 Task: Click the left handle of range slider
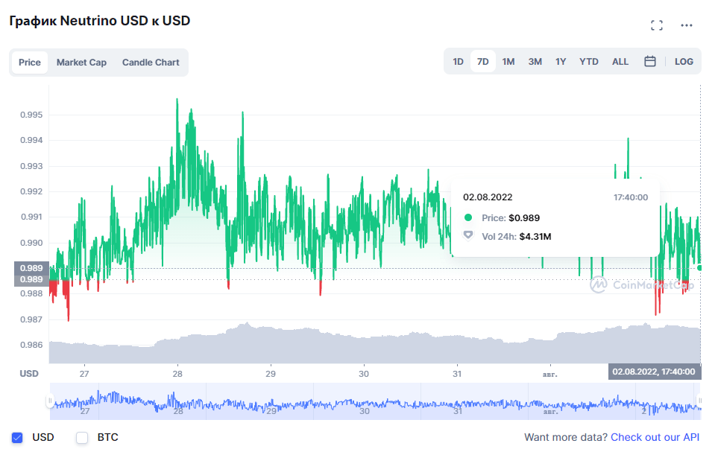[x=50, y=402]
